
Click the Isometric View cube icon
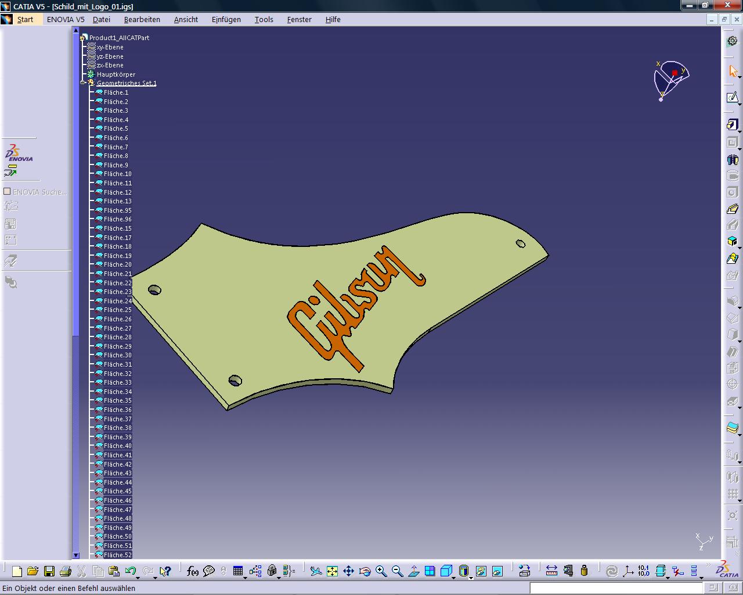click(446, 571)
